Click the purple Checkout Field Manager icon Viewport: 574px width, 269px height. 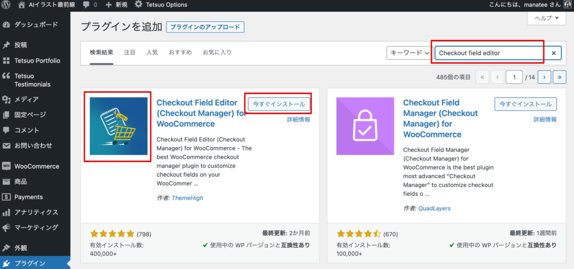364,126
